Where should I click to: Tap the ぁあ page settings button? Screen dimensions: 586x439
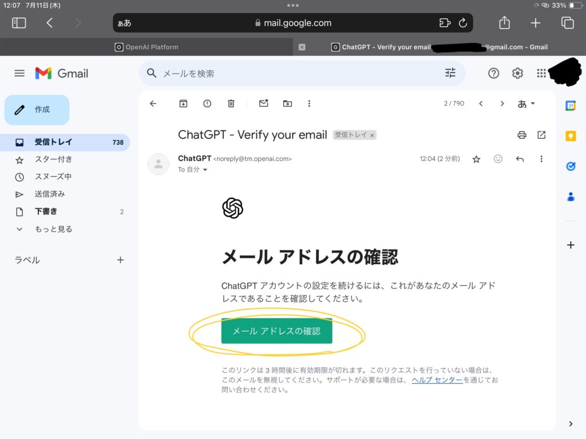[124, 23]
